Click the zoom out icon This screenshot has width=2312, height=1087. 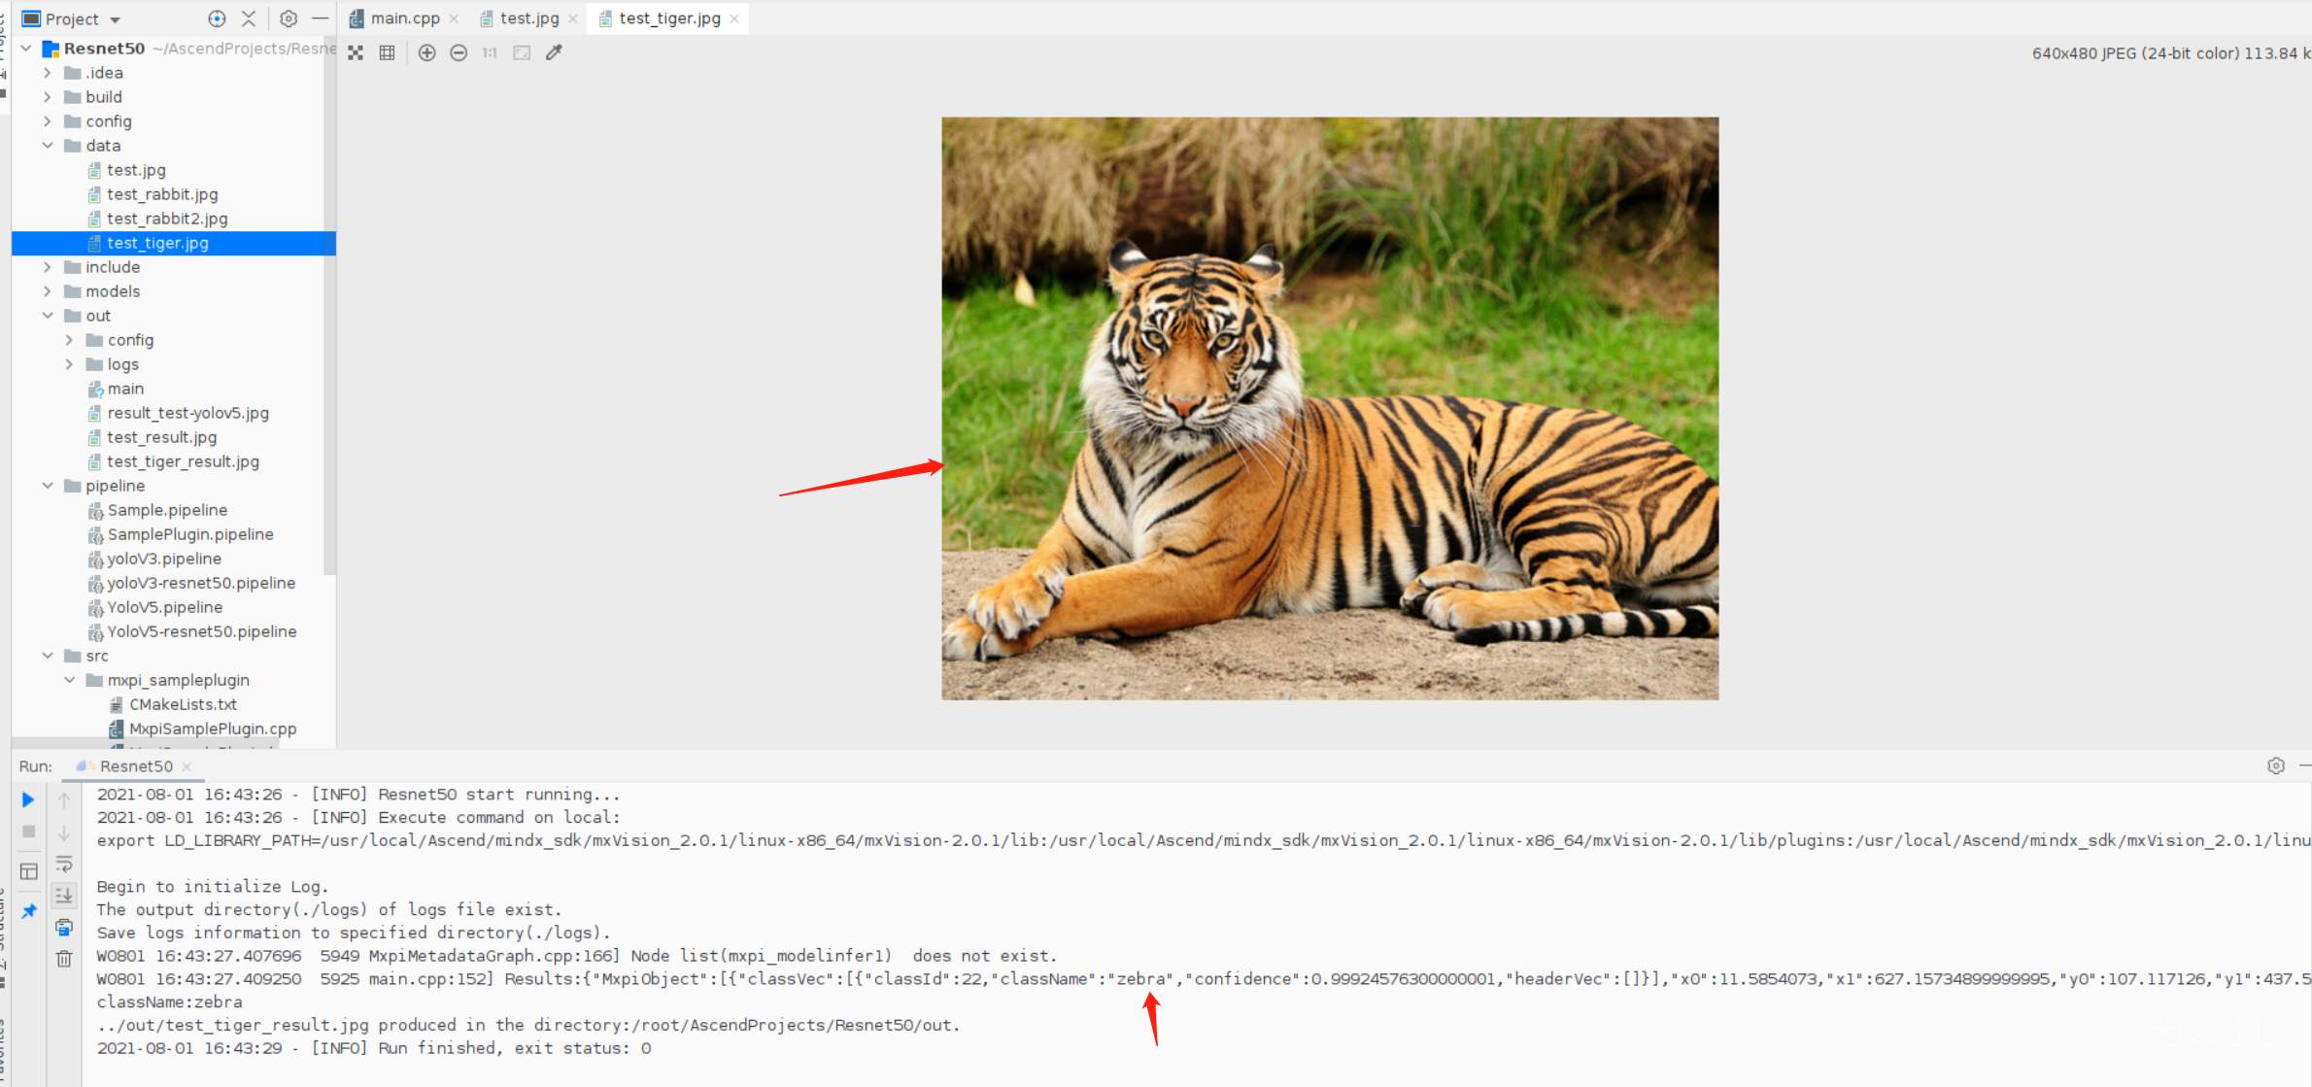459,52
